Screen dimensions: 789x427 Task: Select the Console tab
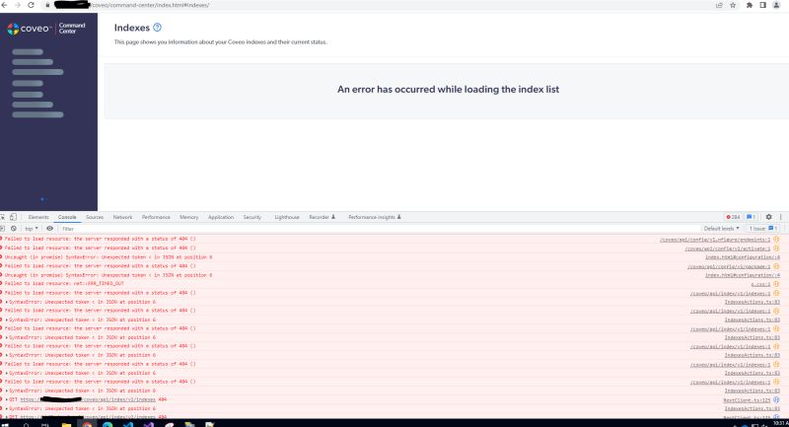pos(67,217)
